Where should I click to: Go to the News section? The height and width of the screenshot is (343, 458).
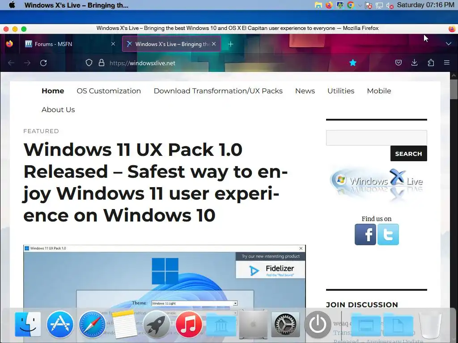(x=305, y=91)
